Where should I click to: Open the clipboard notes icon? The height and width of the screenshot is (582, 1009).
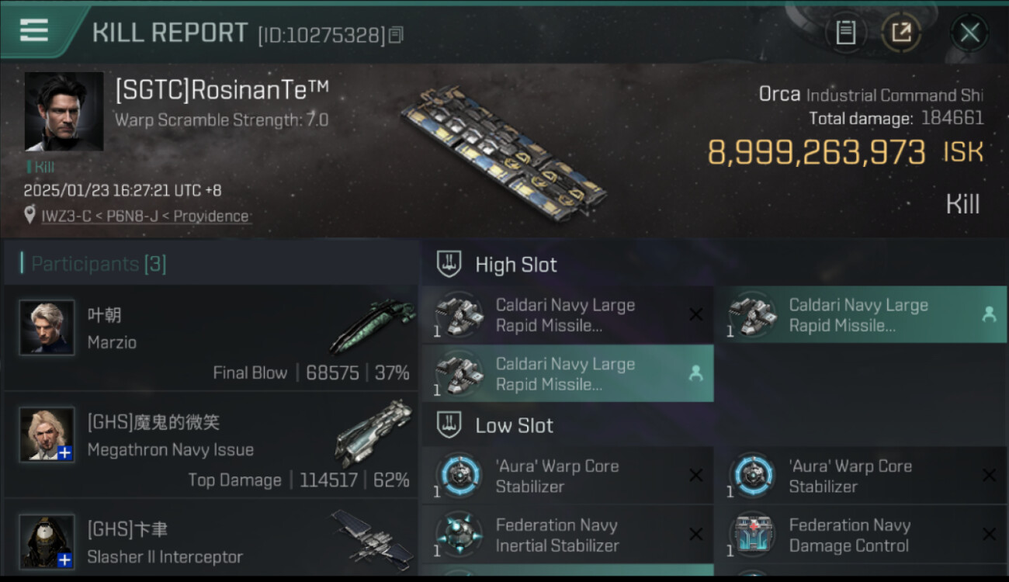(x=845, y=33)
